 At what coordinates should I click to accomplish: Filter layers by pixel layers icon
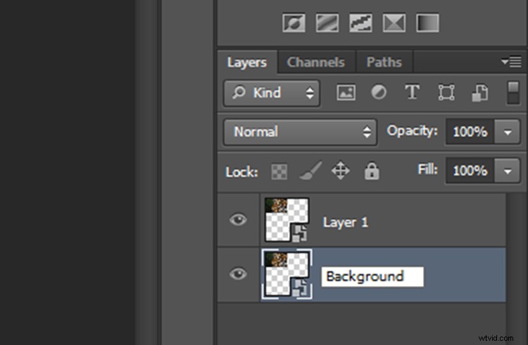[346, 93]
